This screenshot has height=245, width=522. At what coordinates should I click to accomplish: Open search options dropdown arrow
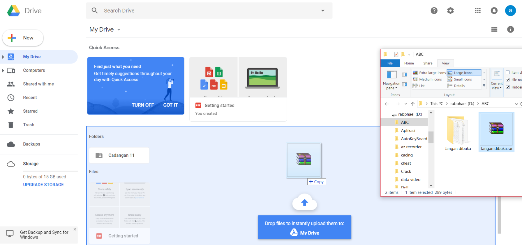coord(323,11)
